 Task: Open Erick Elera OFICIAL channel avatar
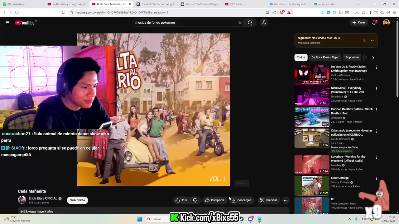(22, 200)
